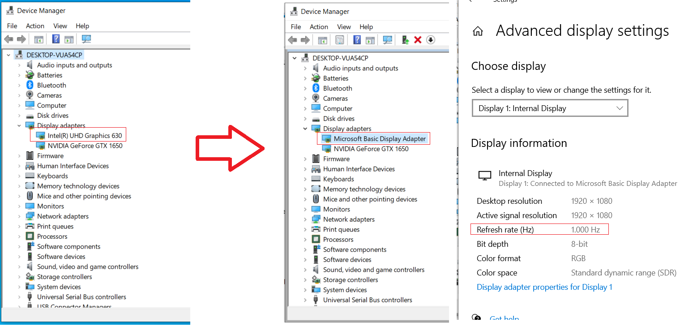Click Scan for hardware changes icon, Intel UHD Device Manager
The image size is (697, 331).
[86, 39]
